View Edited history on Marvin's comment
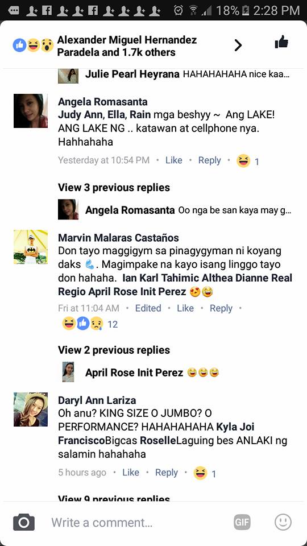 click(x=148, y=308)
